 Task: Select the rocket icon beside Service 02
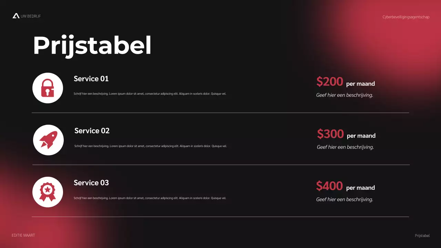[x=48, y=140]
